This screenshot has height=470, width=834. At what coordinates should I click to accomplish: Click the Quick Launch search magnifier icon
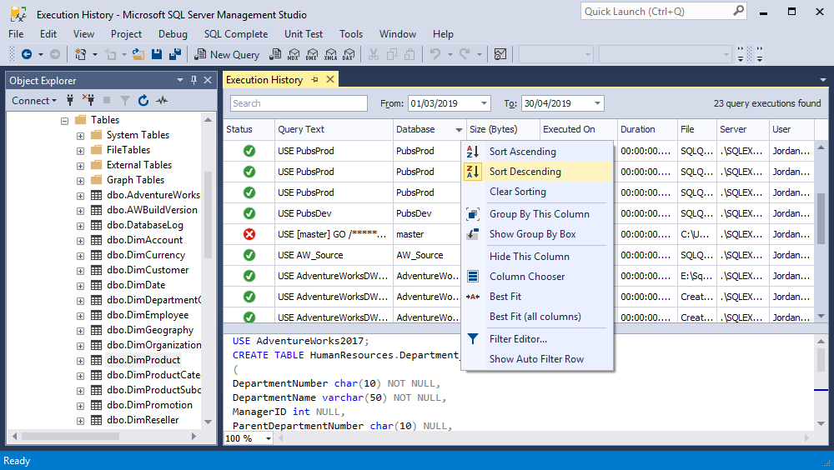point(738,11)
